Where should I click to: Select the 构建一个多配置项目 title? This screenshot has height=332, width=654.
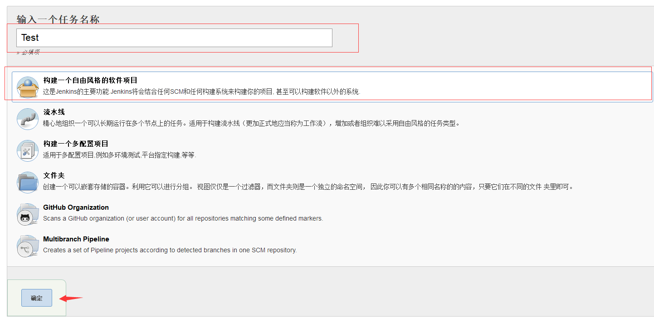click(76, 144)
